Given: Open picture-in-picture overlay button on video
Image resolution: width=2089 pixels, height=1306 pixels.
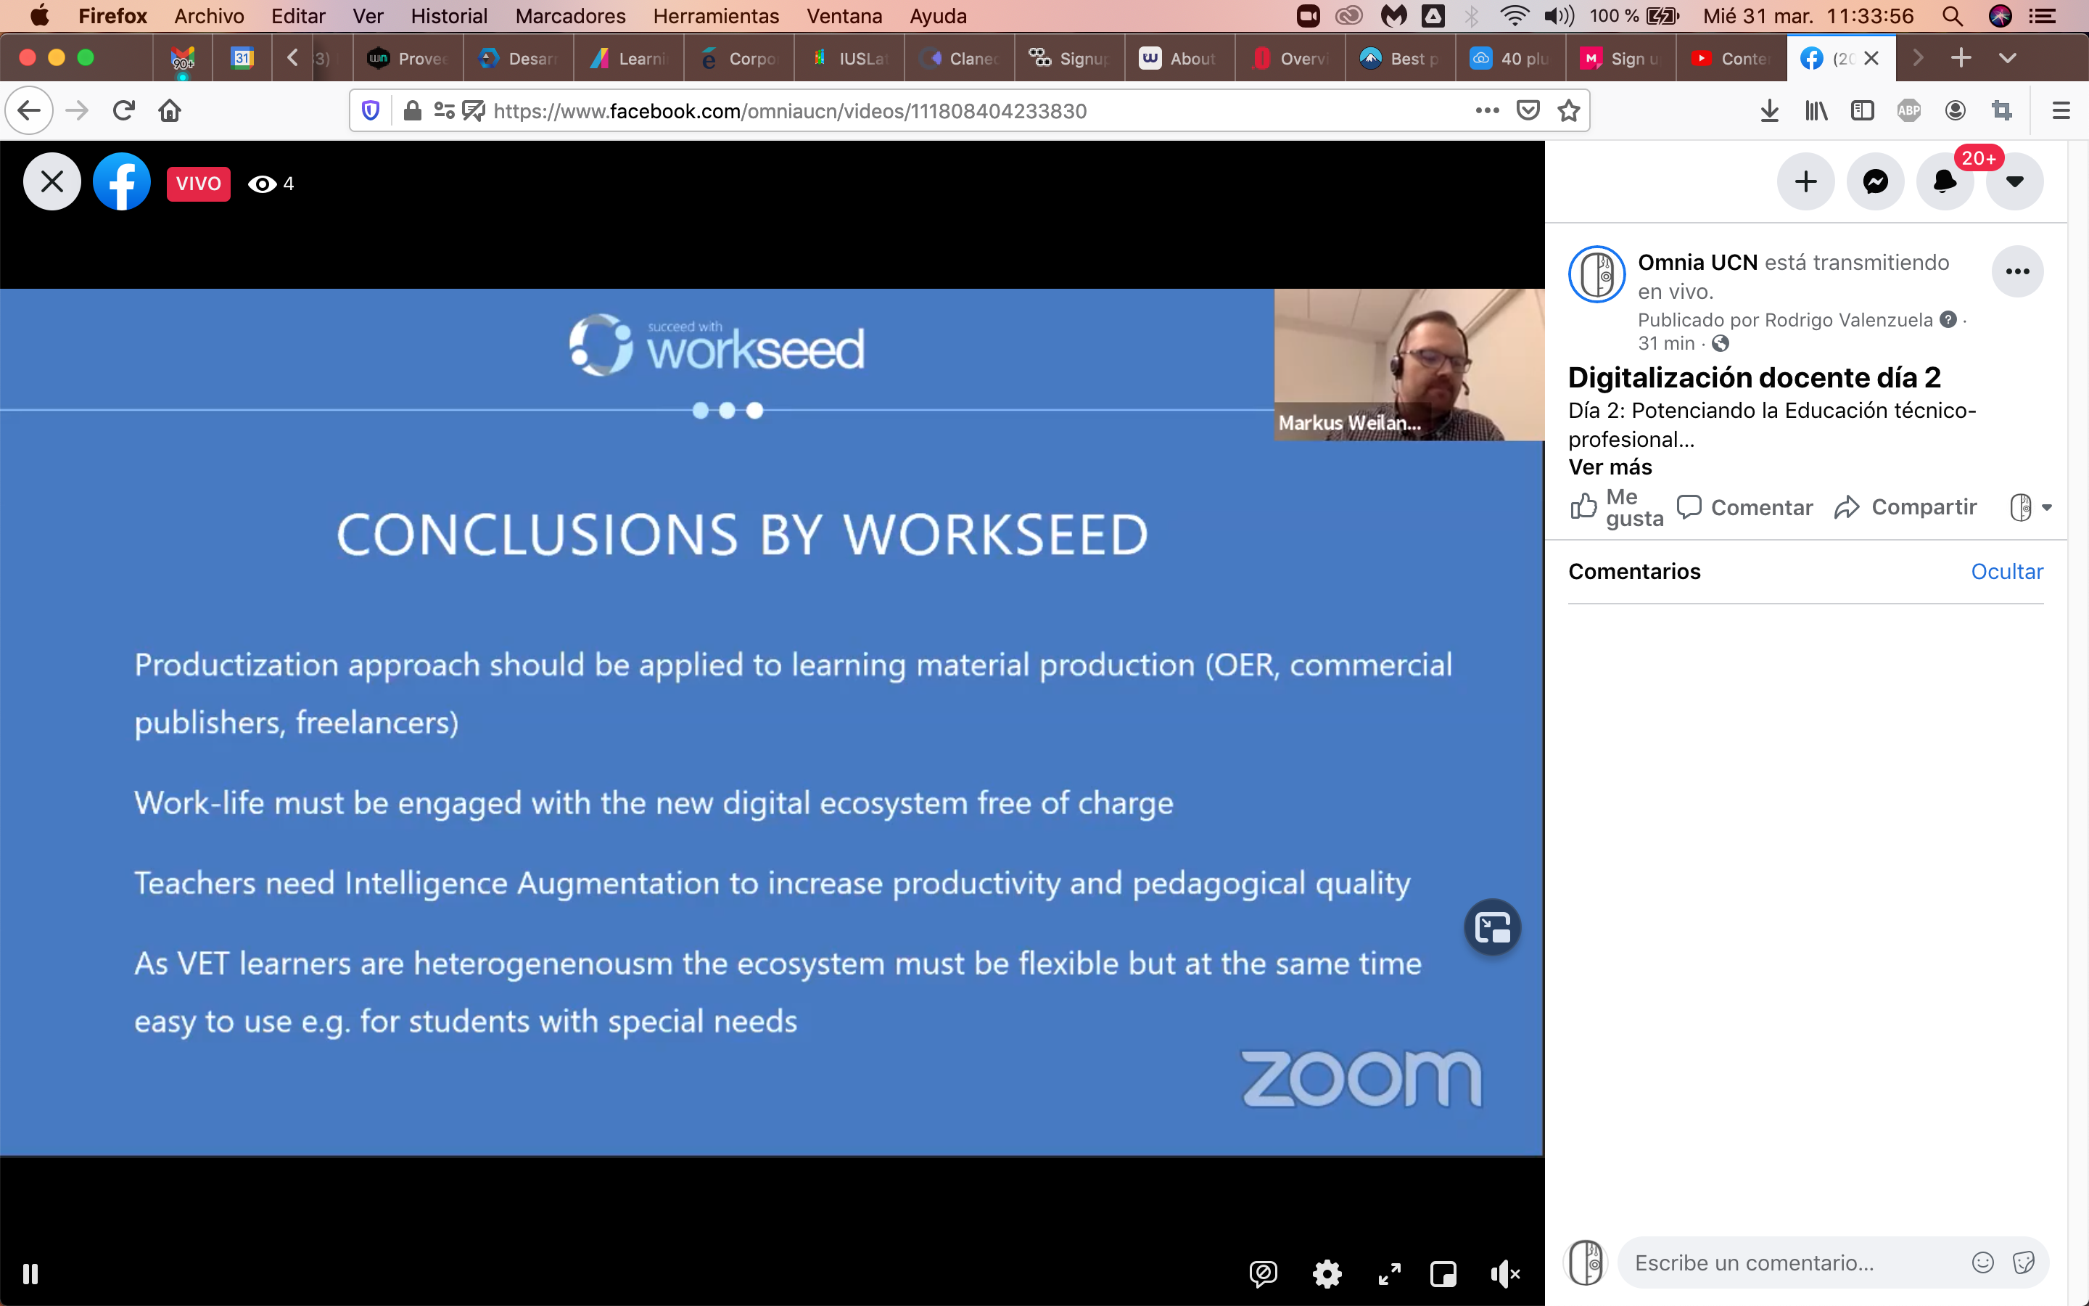Looking at the screenshot, I should coord(1493,928).
